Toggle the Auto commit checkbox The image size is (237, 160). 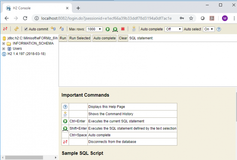tap(26, 29)
